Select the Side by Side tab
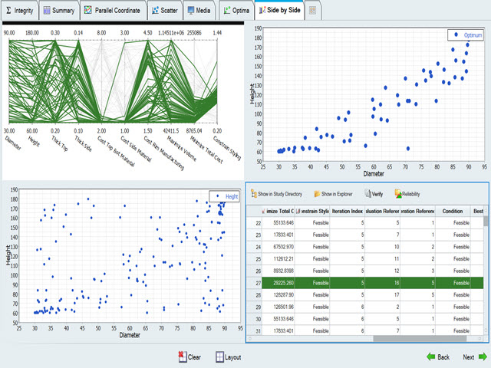Image resolution: width=491 pixels, height=368 pixels. [x=279, y=10]
